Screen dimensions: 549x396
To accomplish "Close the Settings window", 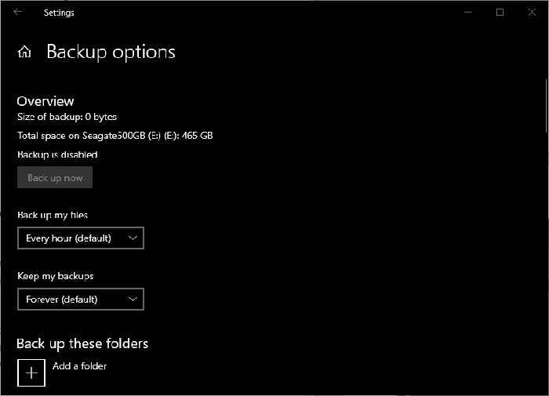I will 530,12.
